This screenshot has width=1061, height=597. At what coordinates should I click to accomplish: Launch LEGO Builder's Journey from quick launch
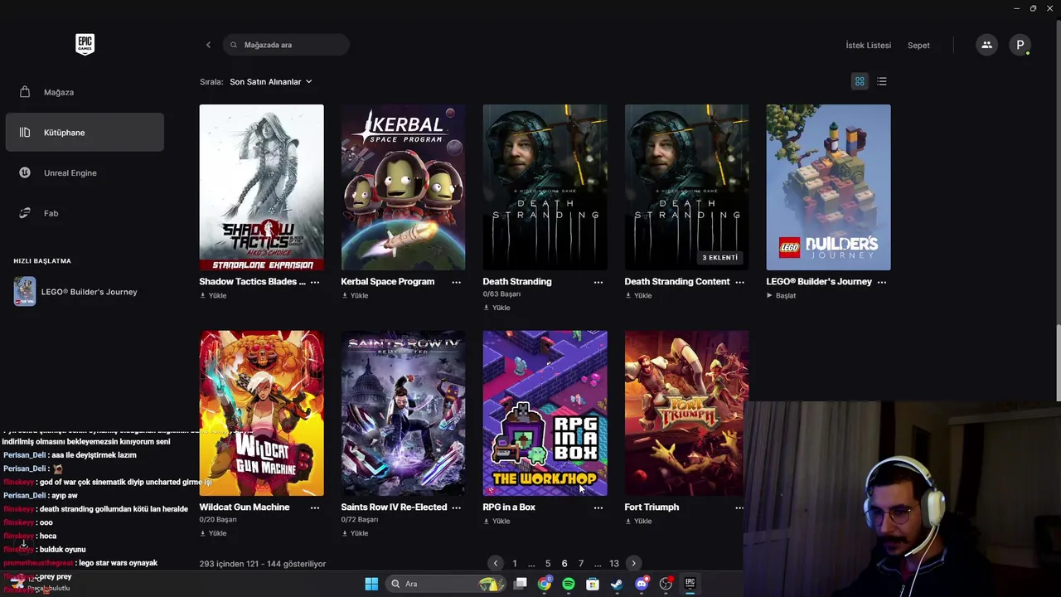pos(85,292)
